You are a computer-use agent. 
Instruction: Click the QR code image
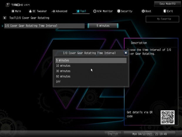click(168, 117)
